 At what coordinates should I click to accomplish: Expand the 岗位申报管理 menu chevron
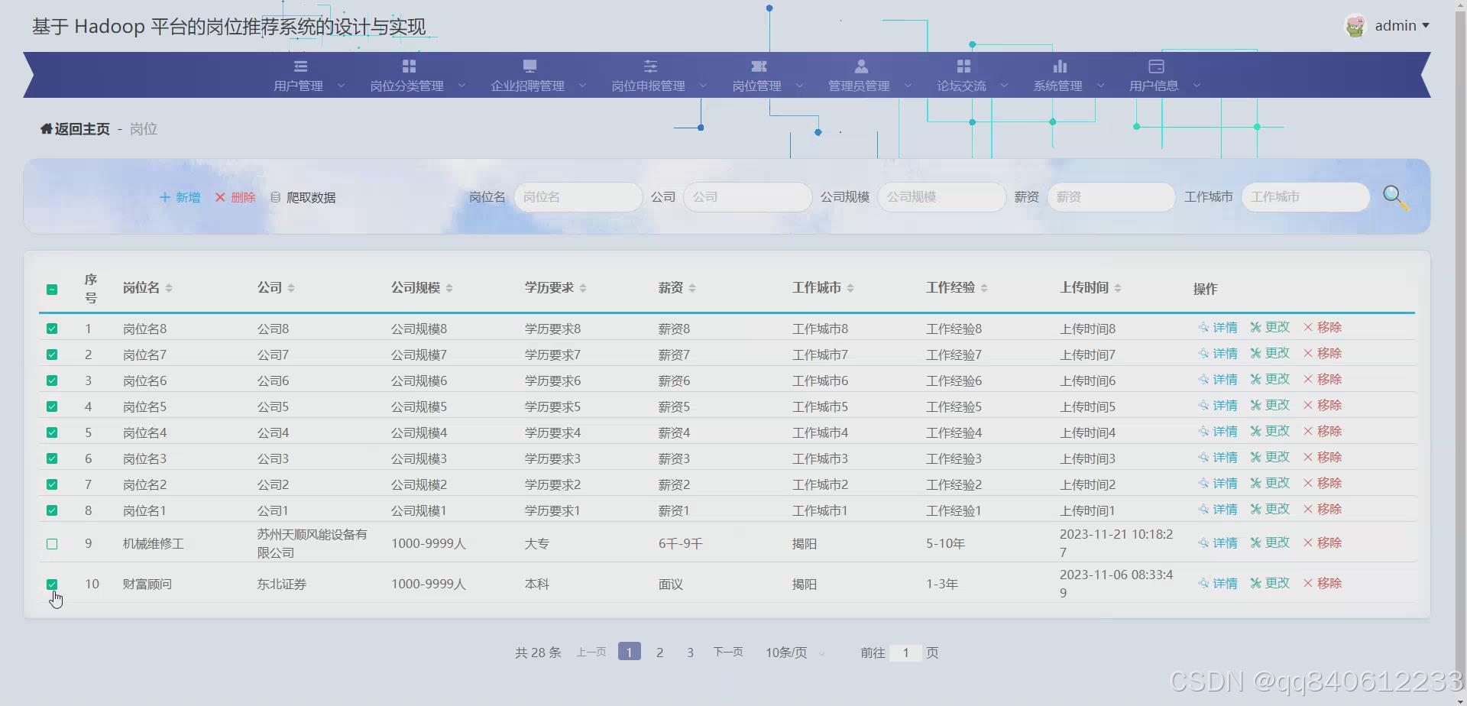(x=703, y=86)
